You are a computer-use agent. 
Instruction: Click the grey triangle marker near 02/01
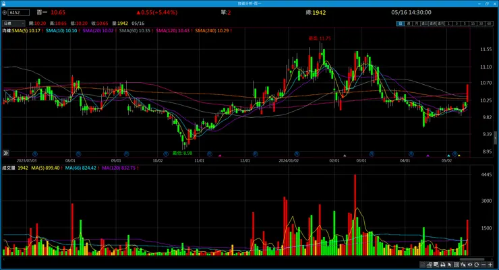tap(345, 156)
